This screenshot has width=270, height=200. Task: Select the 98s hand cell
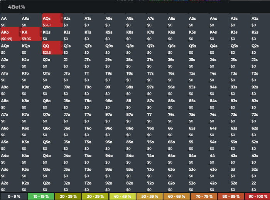tap(136, 89)
